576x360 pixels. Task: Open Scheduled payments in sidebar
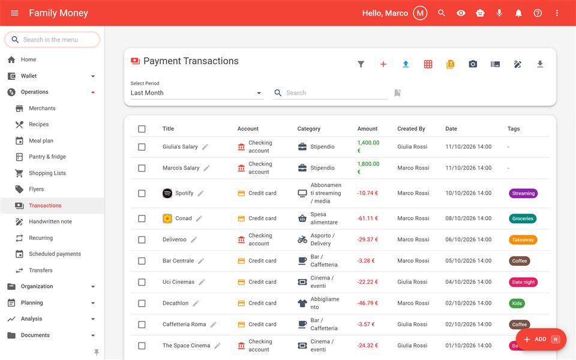(52, 254)
